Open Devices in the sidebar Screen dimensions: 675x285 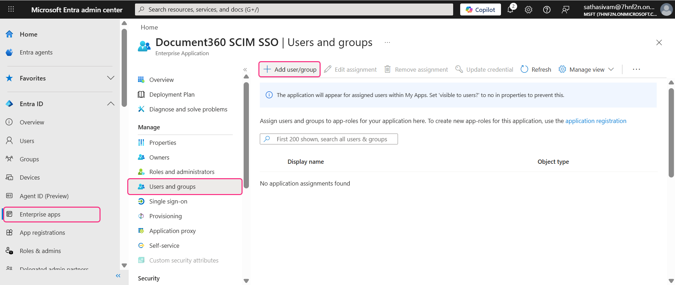30,177
